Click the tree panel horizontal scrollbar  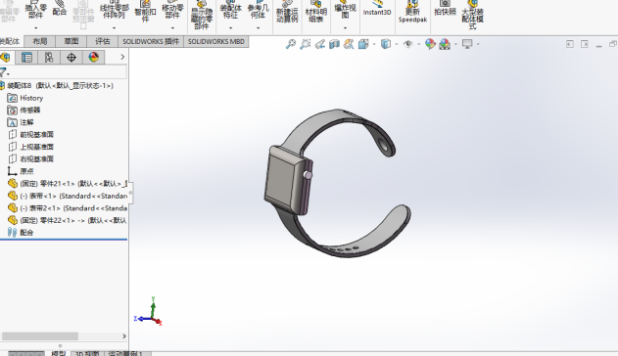[40, 335]
